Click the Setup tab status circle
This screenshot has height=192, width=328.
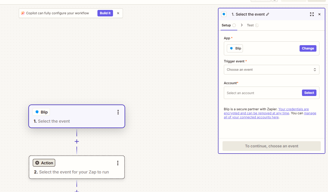(234, 25)
